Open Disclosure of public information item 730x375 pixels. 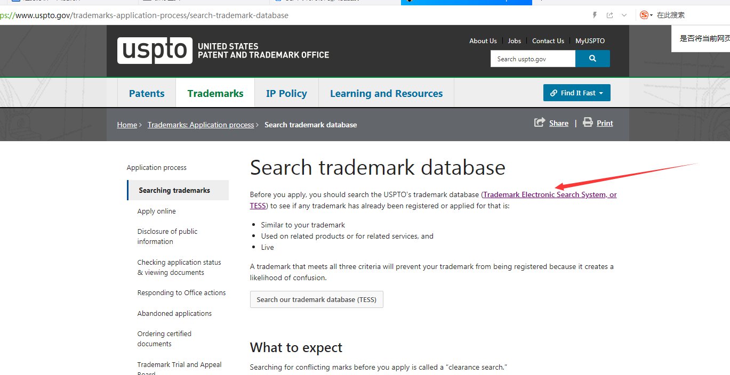pos(167,237)
